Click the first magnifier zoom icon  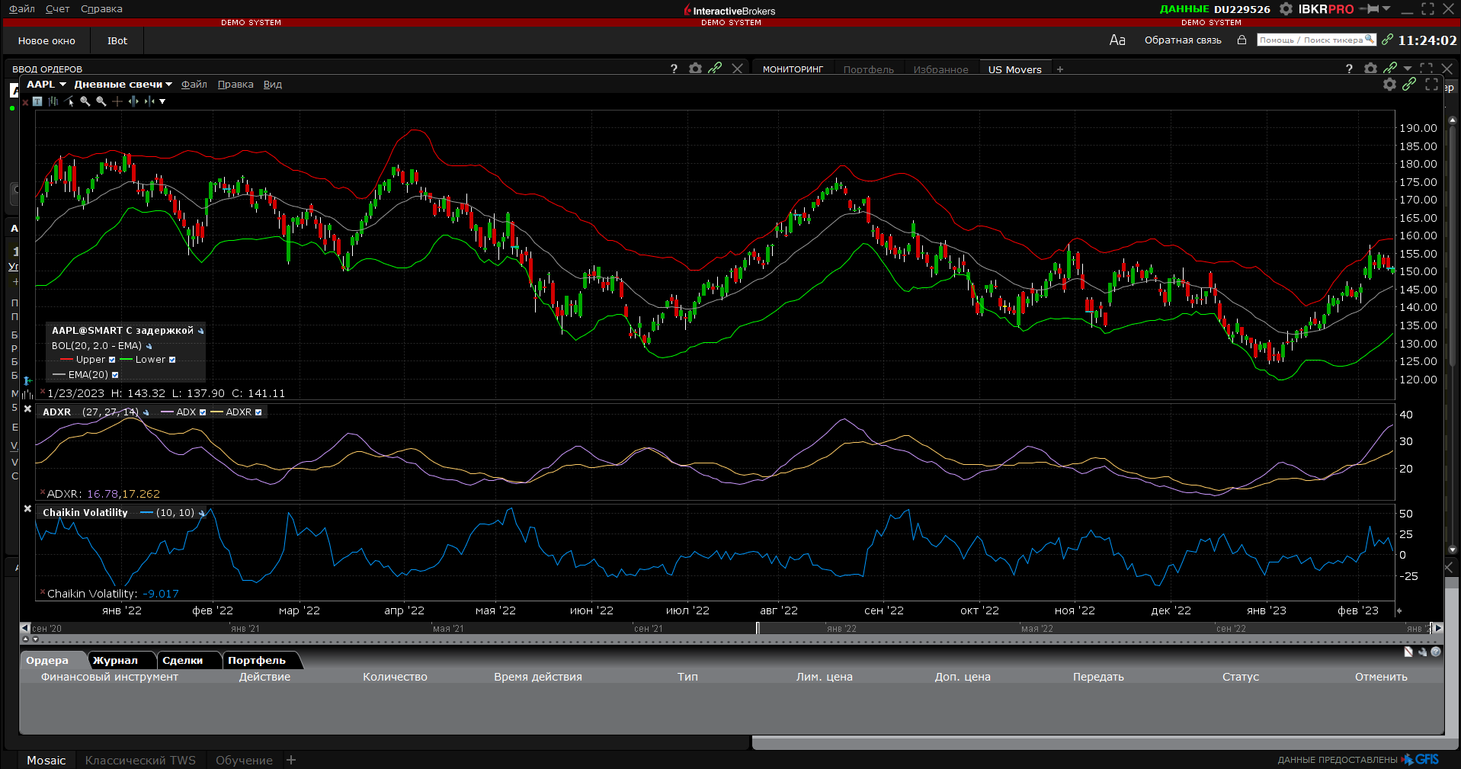pyautogui.click(x=85, y=101)
